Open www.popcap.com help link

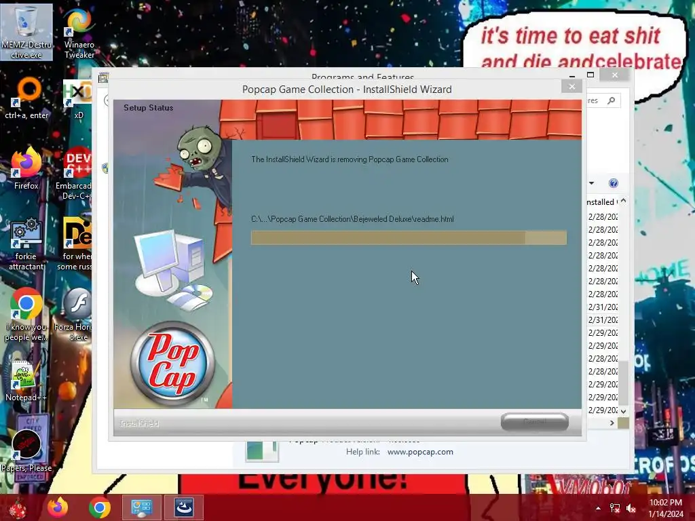point(420,452)
